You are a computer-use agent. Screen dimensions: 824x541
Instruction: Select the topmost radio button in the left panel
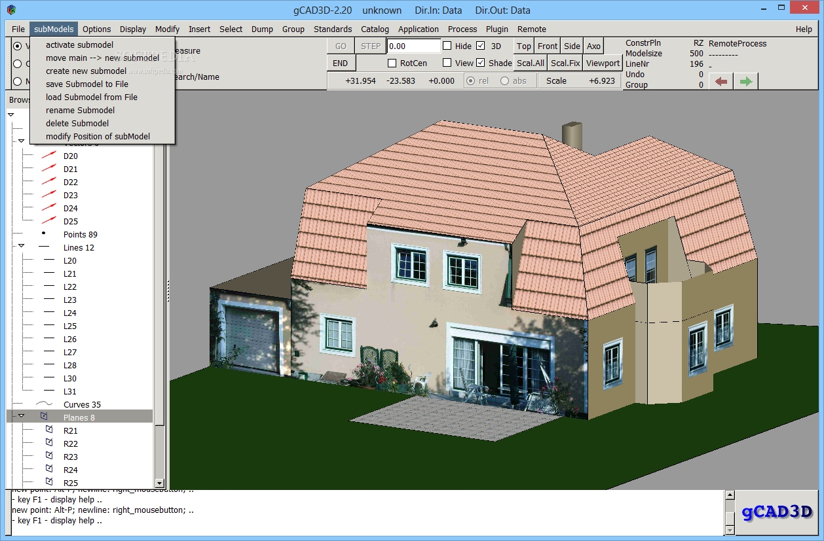click(18, 46)
